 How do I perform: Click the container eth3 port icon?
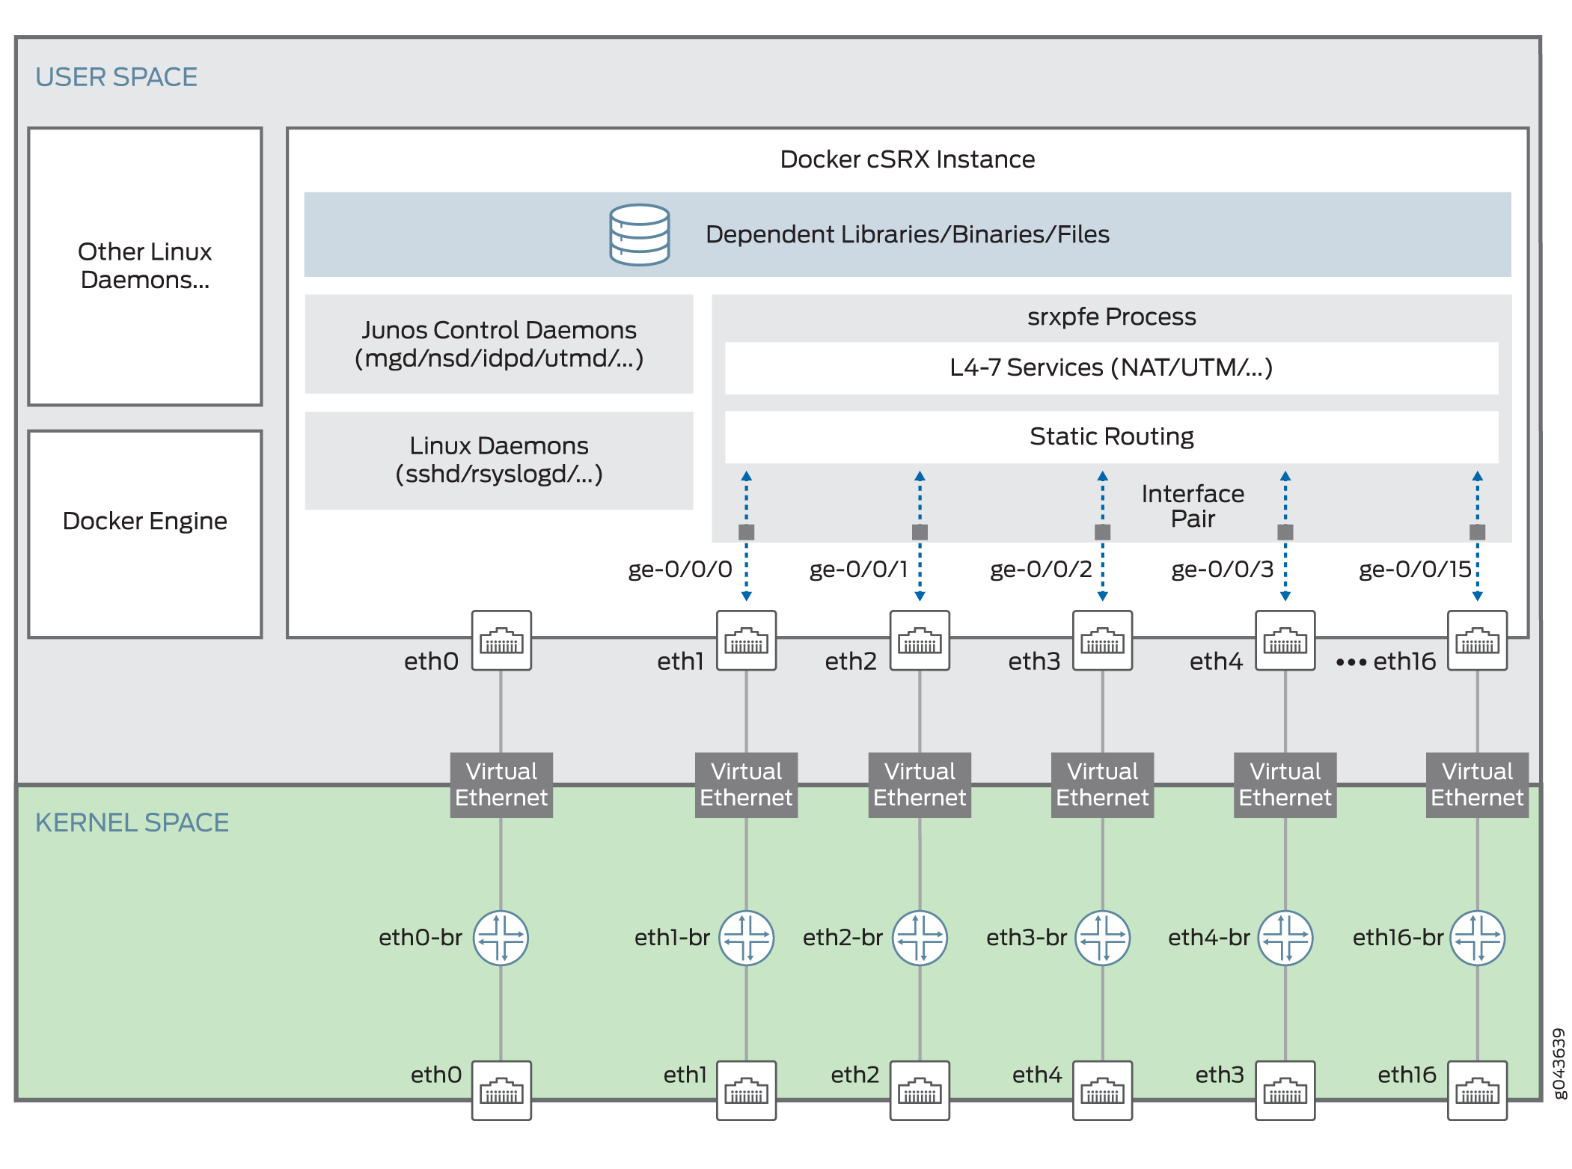(1102, 641)
